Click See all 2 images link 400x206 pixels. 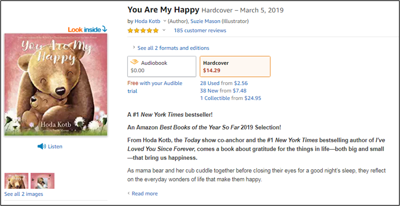24,194
